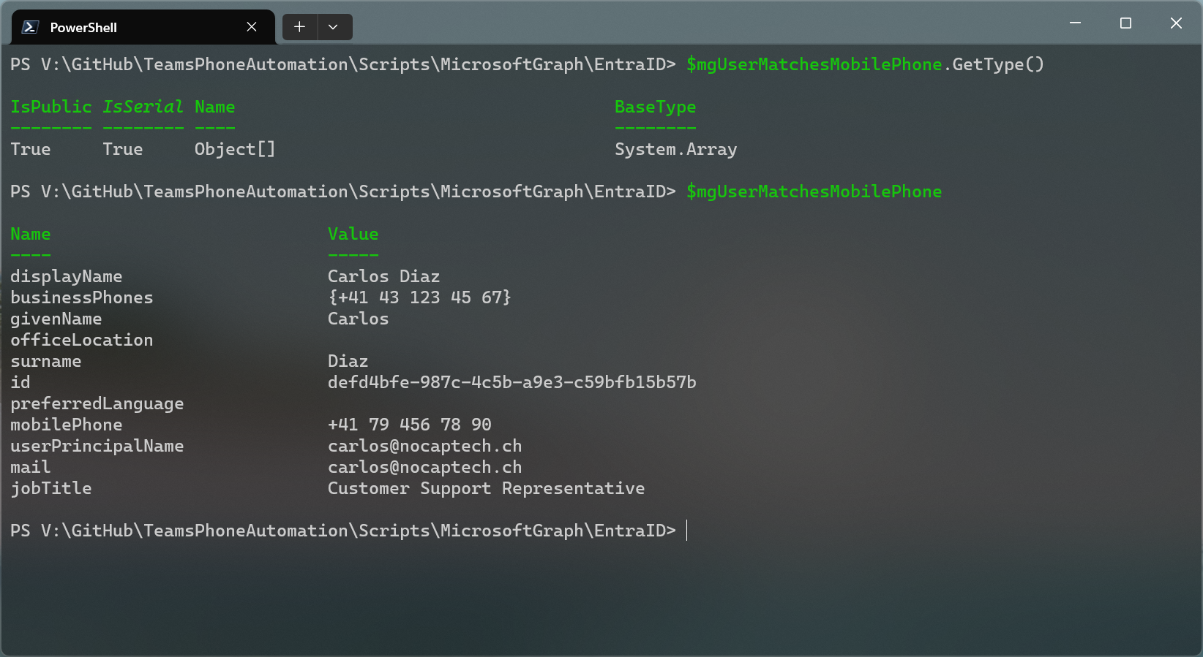Click the preferredLanguage property name

coord(97,403)
